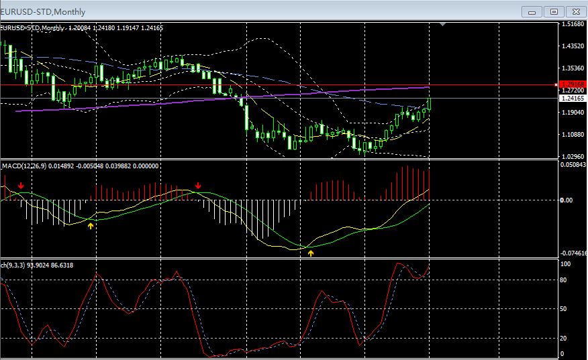The image size is (588, 360).
Task: Click the second red down arrow in MACD
Action: tap(198, 185)
